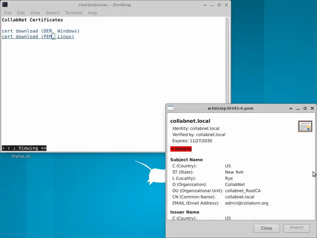
Task: Open the View menu in terminal
Action: [x=35, y=13]
